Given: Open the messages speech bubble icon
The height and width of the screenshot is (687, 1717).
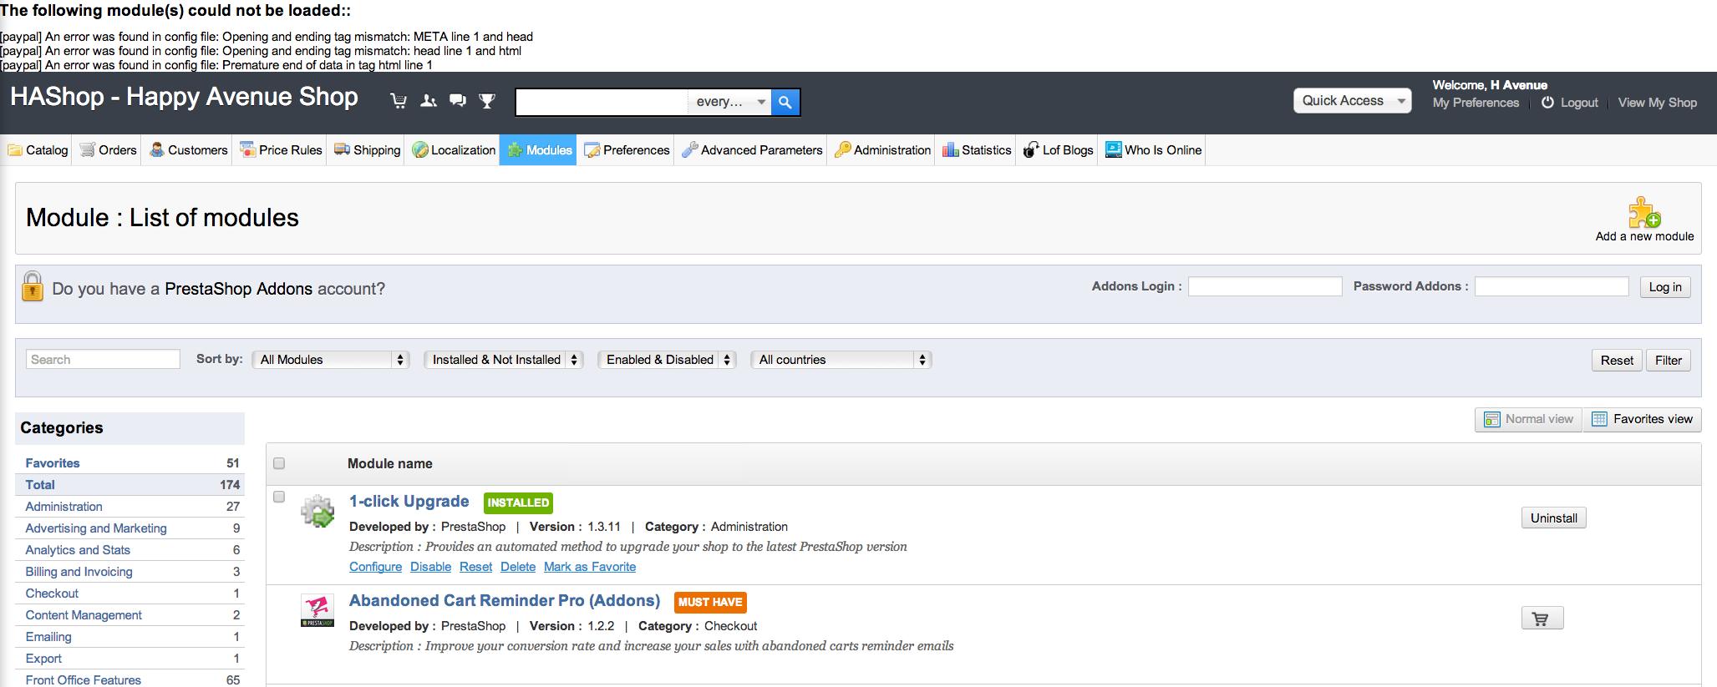Looking at the screenshot, I should (458, 101).
